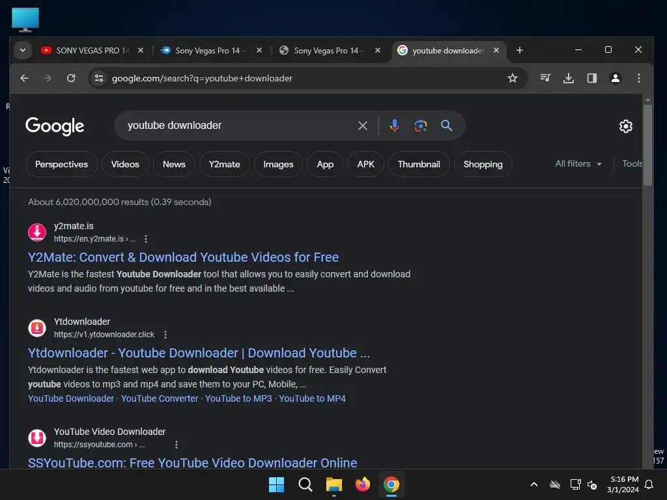Screen dimensions: 667x500
Task: Close the SONY VEGAS PRO 14 YouTube tab
Action: tap(141, 51)
